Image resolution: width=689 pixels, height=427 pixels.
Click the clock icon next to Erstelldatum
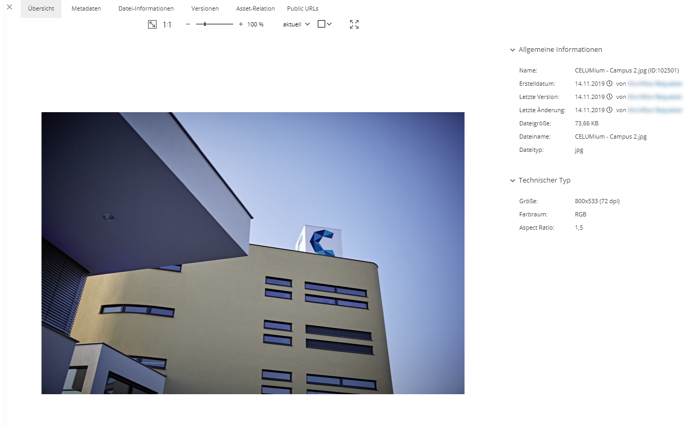(x=609, y=84)
